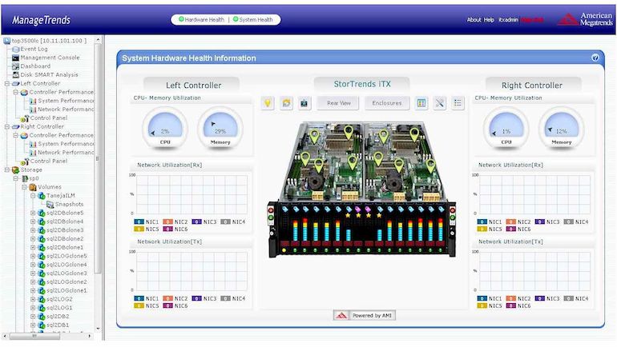Open help via the panel question-mark icon

click(595, 58)
